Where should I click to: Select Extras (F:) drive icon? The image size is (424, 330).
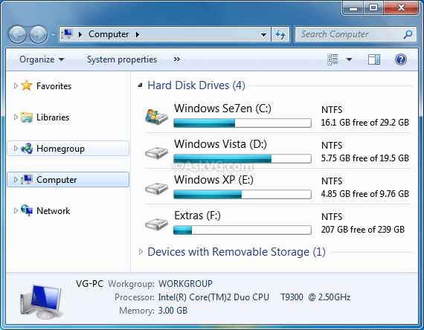click(156, 224)
